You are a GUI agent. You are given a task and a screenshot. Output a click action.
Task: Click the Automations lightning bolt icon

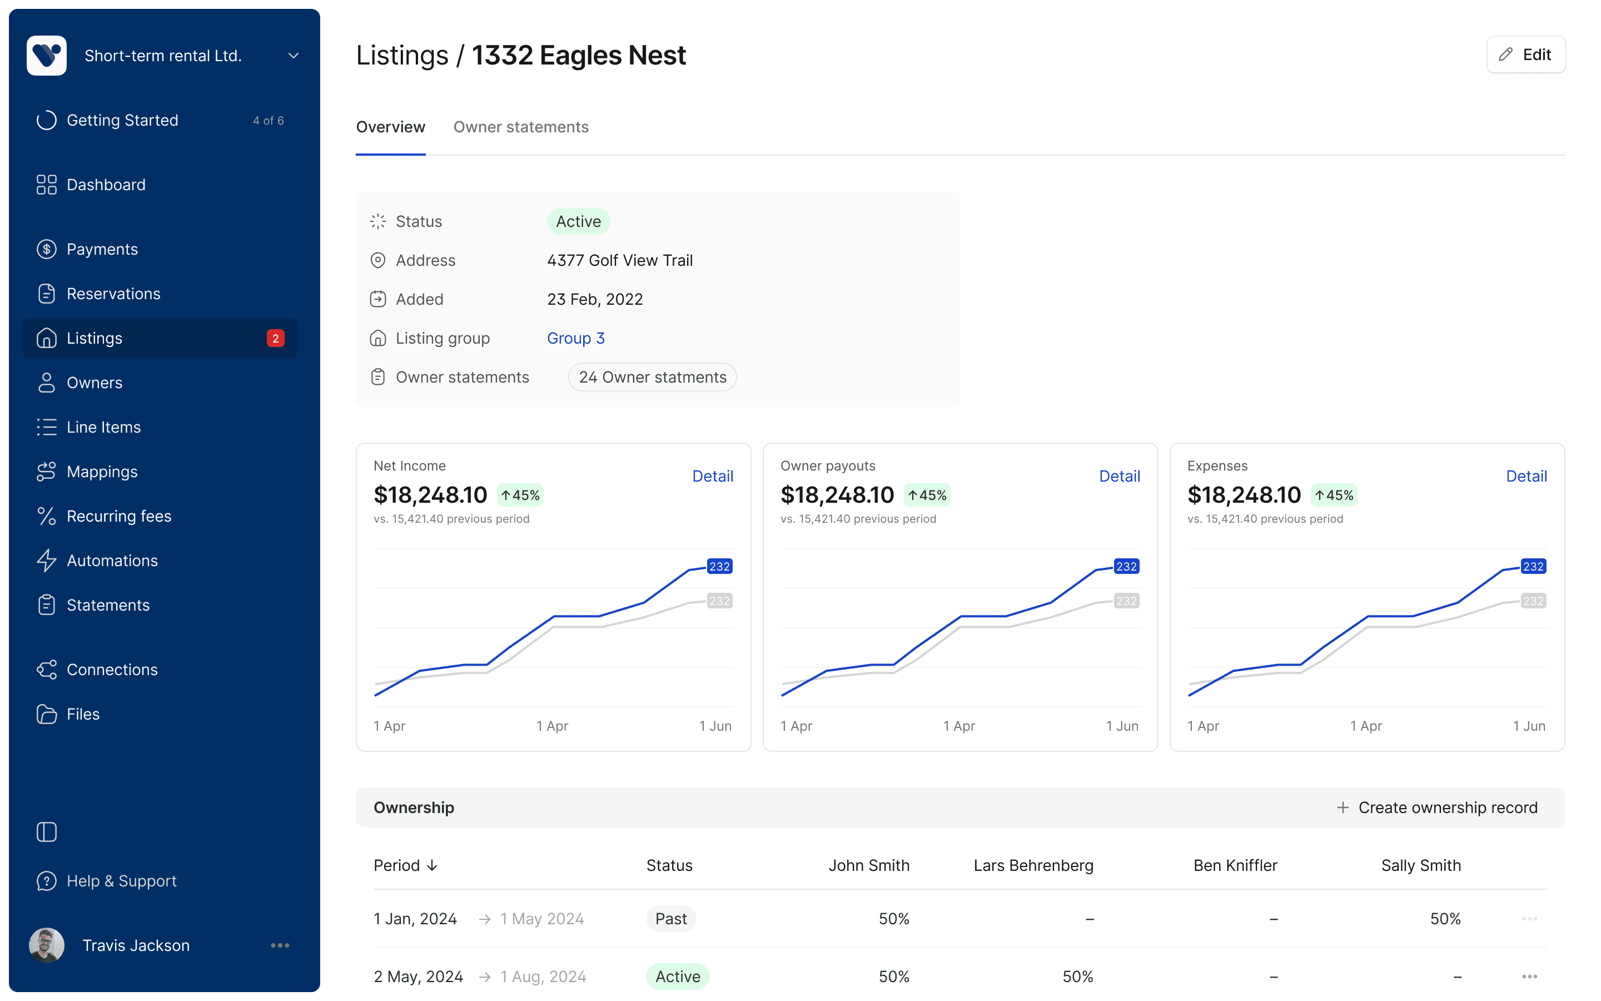pyautogui.click(x=46, y=560)
